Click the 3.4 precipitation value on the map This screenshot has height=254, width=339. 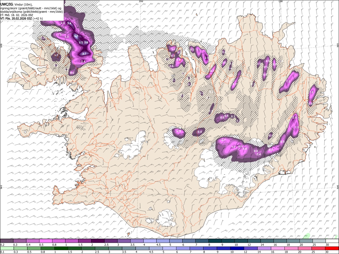pos(69,23)
